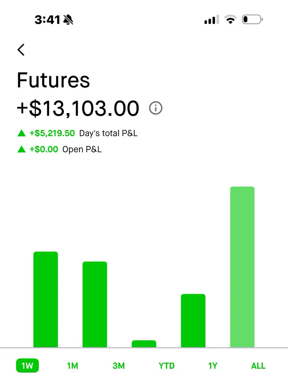Tap the green triangle beside Day's total P&L
This screenshot has height=373, width=288.
21,133
